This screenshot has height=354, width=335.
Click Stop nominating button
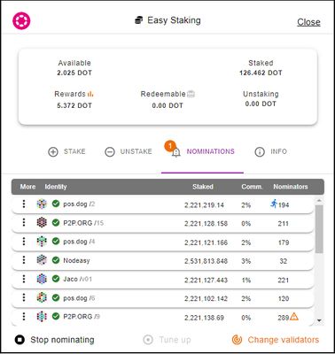point(55,340)
